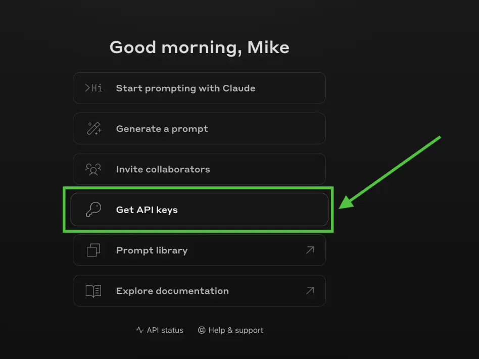
Task: Select "Generate a prompt"
Action: coord(200,128)
